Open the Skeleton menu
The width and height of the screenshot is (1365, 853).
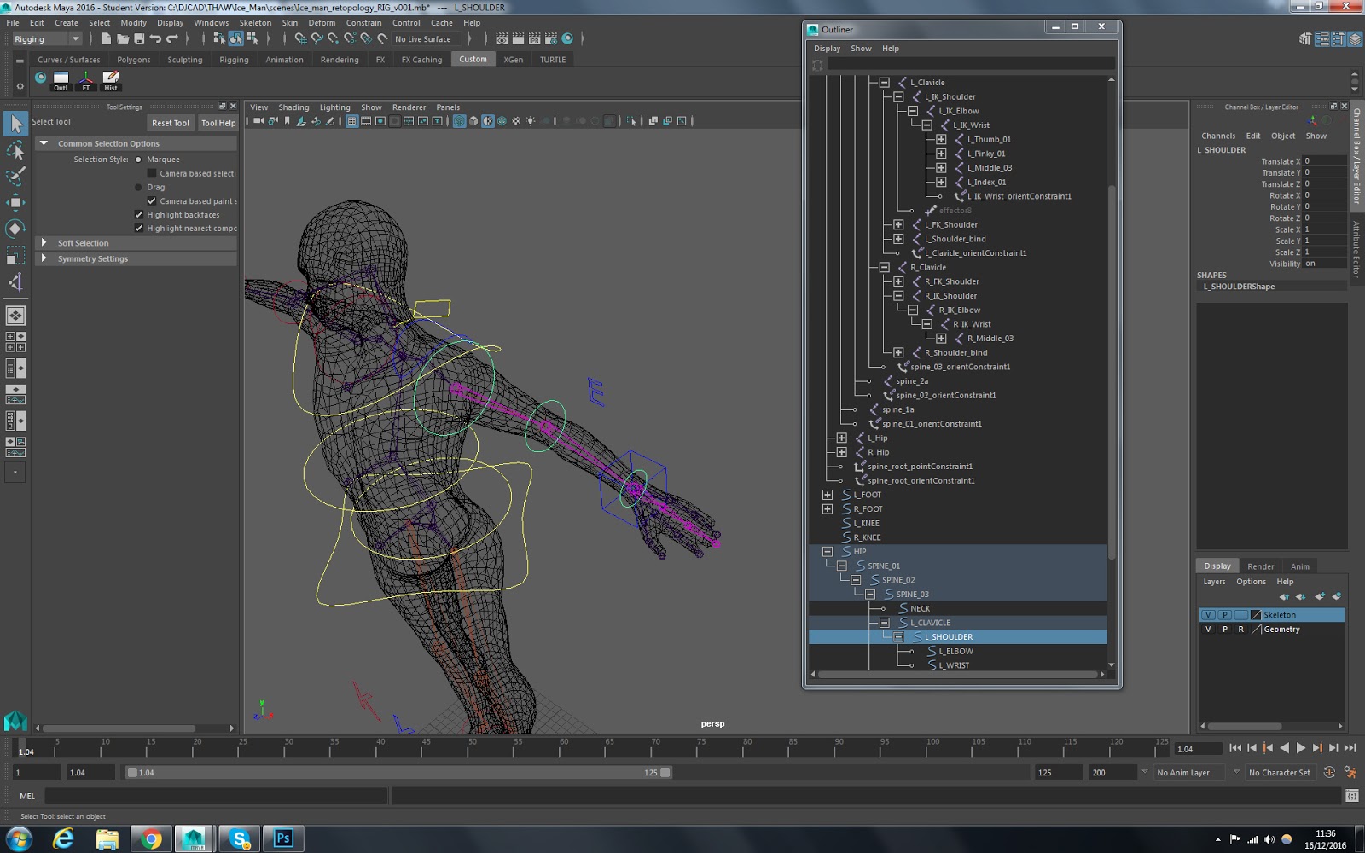(254, 23)
